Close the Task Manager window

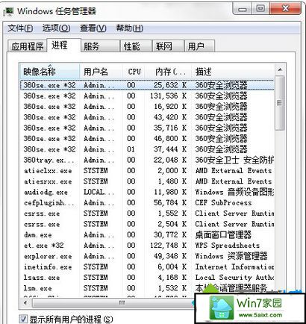coord(285,9)
